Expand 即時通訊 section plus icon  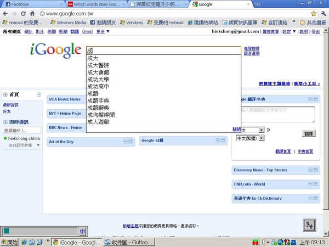[x=5, y=122]
